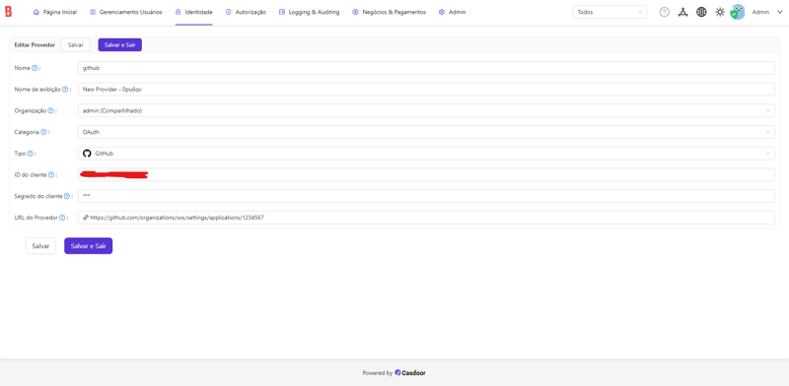Open the network topology icon in header
This screenshot has width=789, height=386.
(682, 12)
